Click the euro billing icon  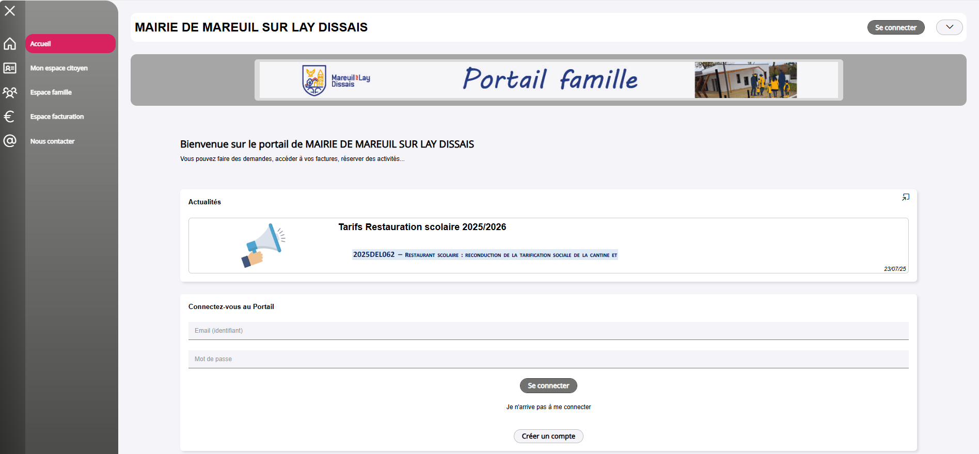pyautogui.click(x=9, y=117)
